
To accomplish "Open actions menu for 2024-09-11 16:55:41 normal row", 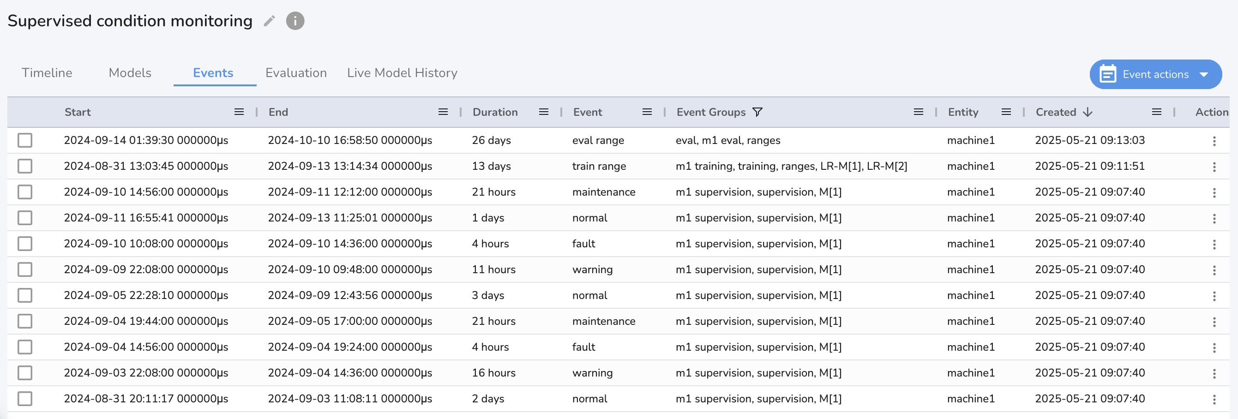I will [1214, 219].
